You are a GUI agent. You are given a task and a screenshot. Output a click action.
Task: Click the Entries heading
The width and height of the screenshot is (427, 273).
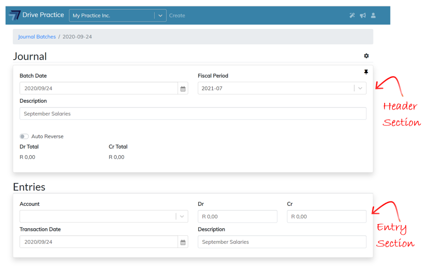29,187
